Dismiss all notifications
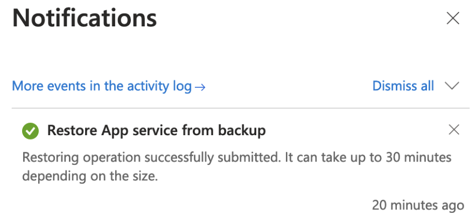The width and height of the screenshot is (476, 223). coord(403,86)
